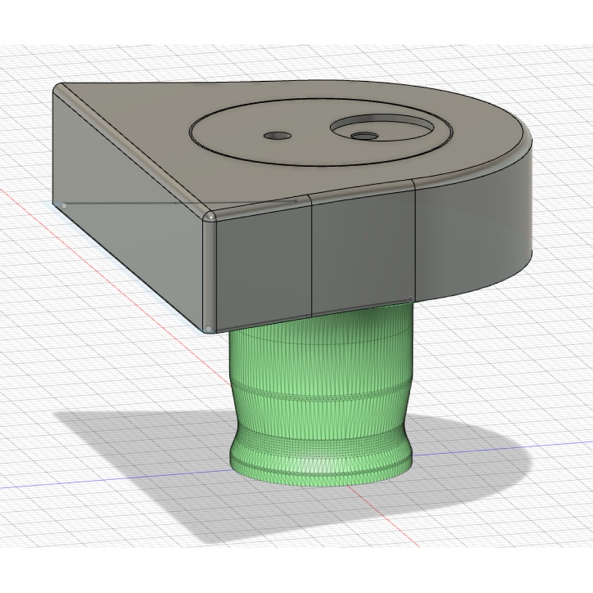Select the rounded top front corner vertex

tap(209, 216)
